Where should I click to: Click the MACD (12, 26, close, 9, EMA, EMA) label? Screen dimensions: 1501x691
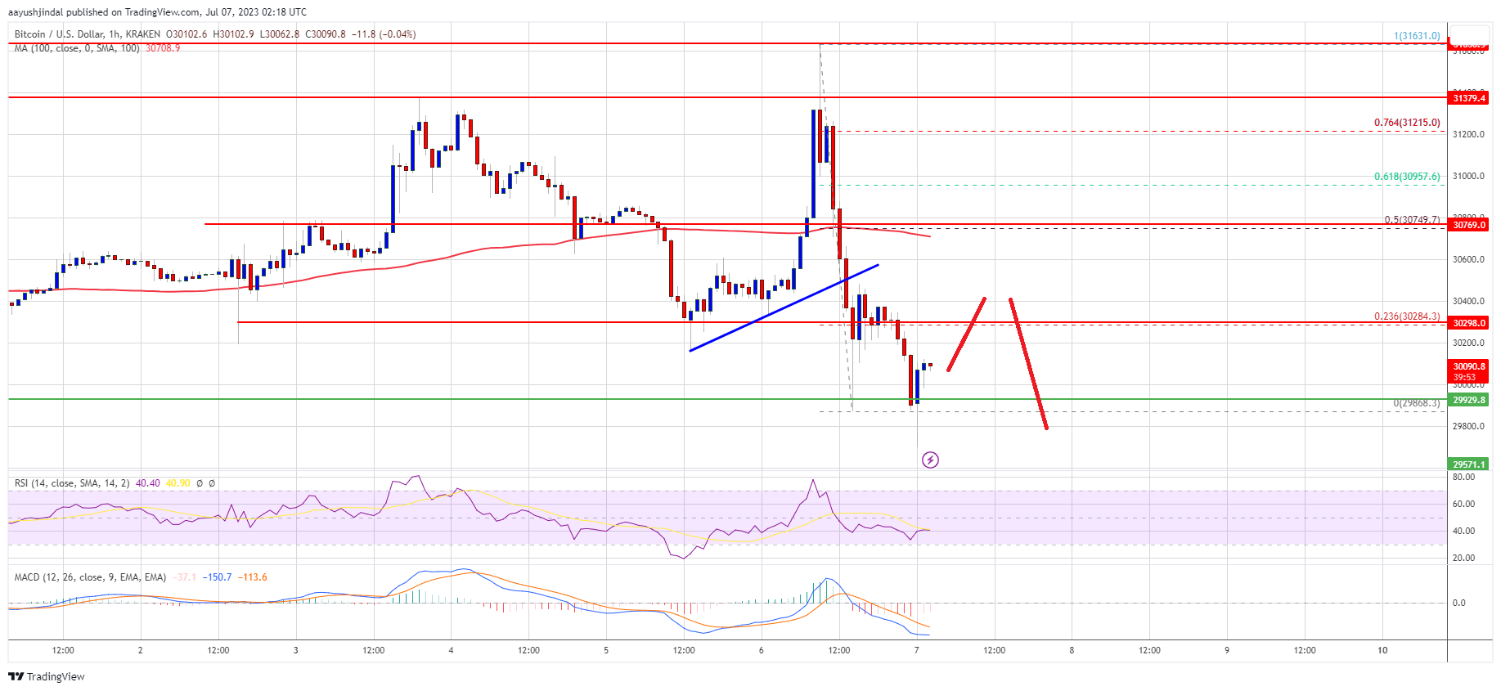(x=90, y=577)
